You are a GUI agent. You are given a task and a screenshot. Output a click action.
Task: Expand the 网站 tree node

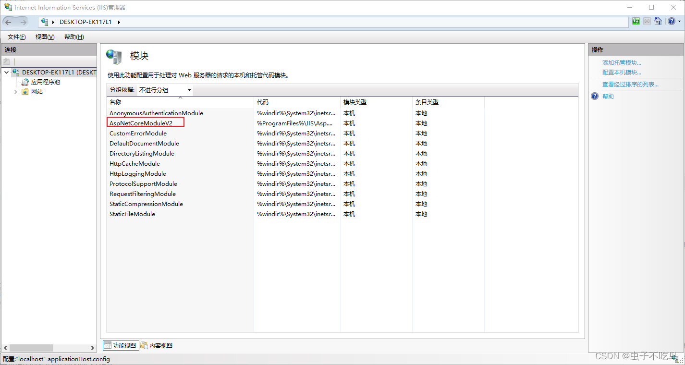[x=15, y=92]
